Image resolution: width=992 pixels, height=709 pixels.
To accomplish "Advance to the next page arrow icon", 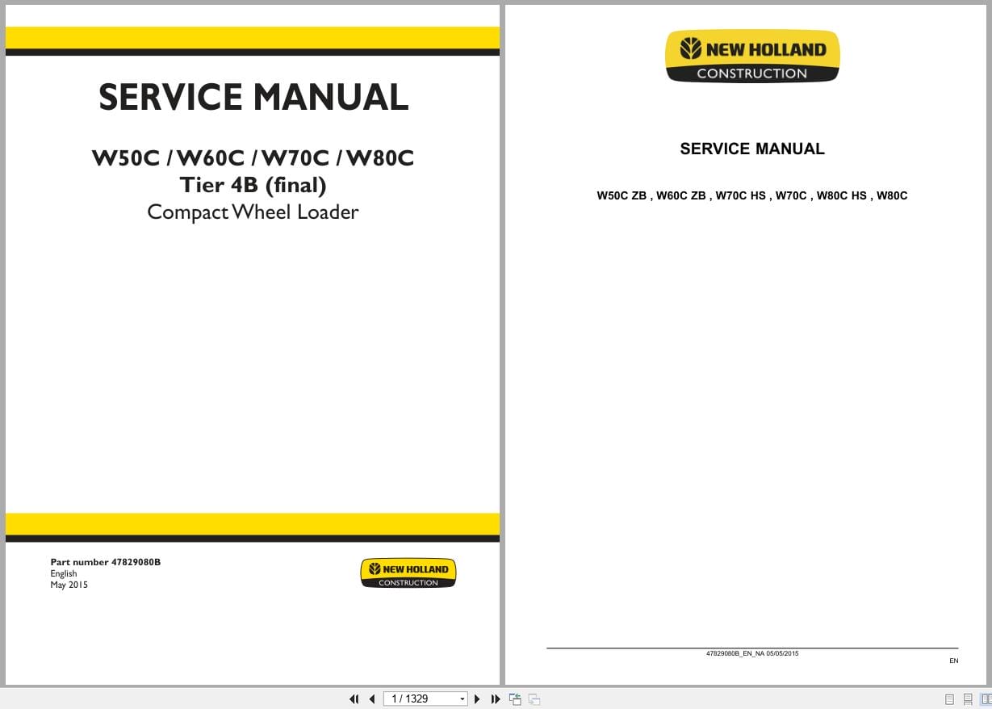I will point(477,699).
